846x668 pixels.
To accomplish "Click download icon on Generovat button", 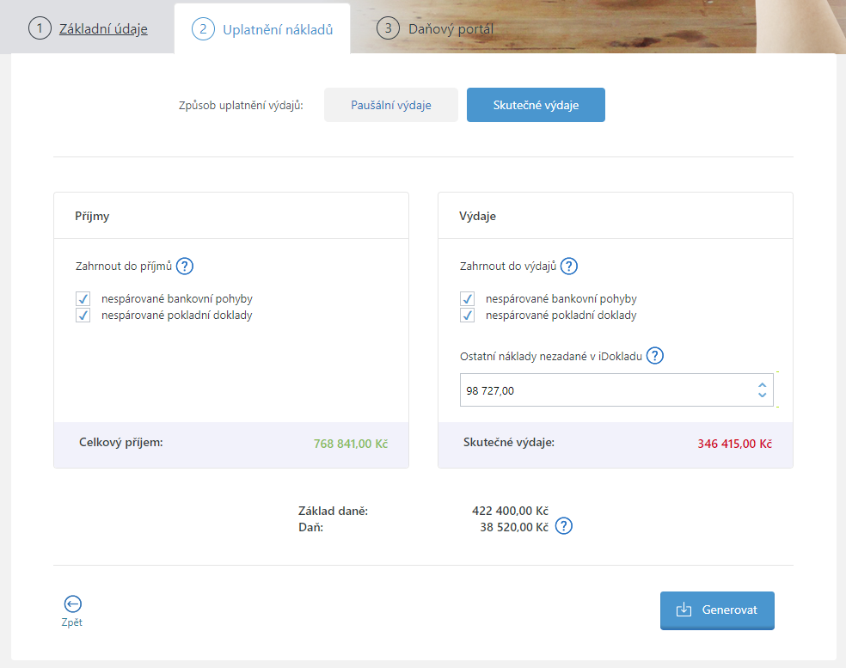I will tap(684, 610).
